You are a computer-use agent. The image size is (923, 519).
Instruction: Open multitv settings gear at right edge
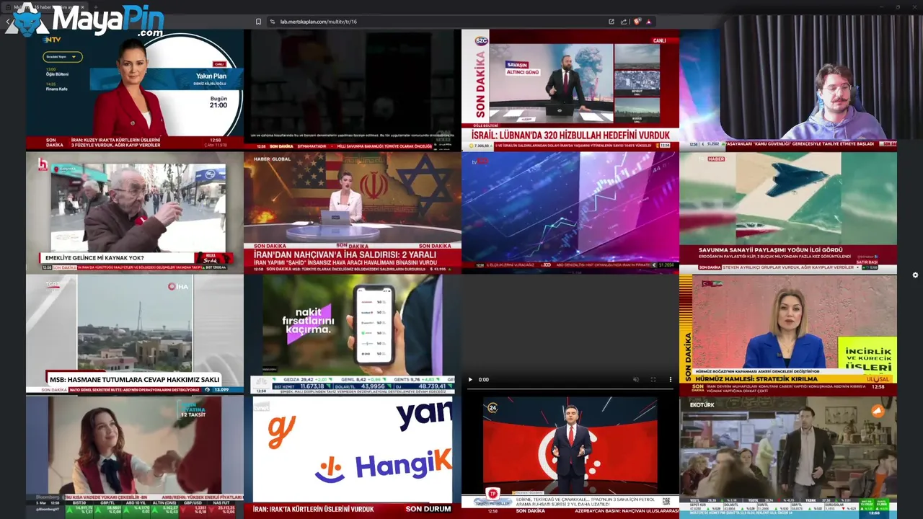915,275
